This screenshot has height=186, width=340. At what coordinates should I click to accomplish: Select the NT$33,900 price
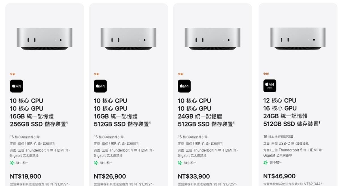click(x=194, y=176)
